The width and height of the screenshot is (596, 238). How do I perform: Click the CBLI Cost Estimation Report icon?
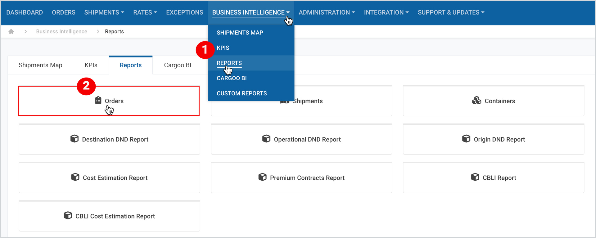[68, 216]
